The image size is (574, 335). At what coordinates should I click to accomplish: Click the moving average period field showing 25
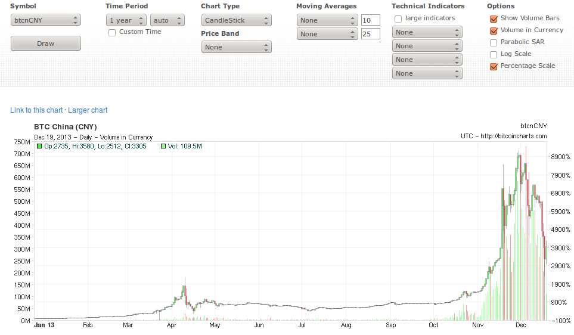tap(370, 34)
